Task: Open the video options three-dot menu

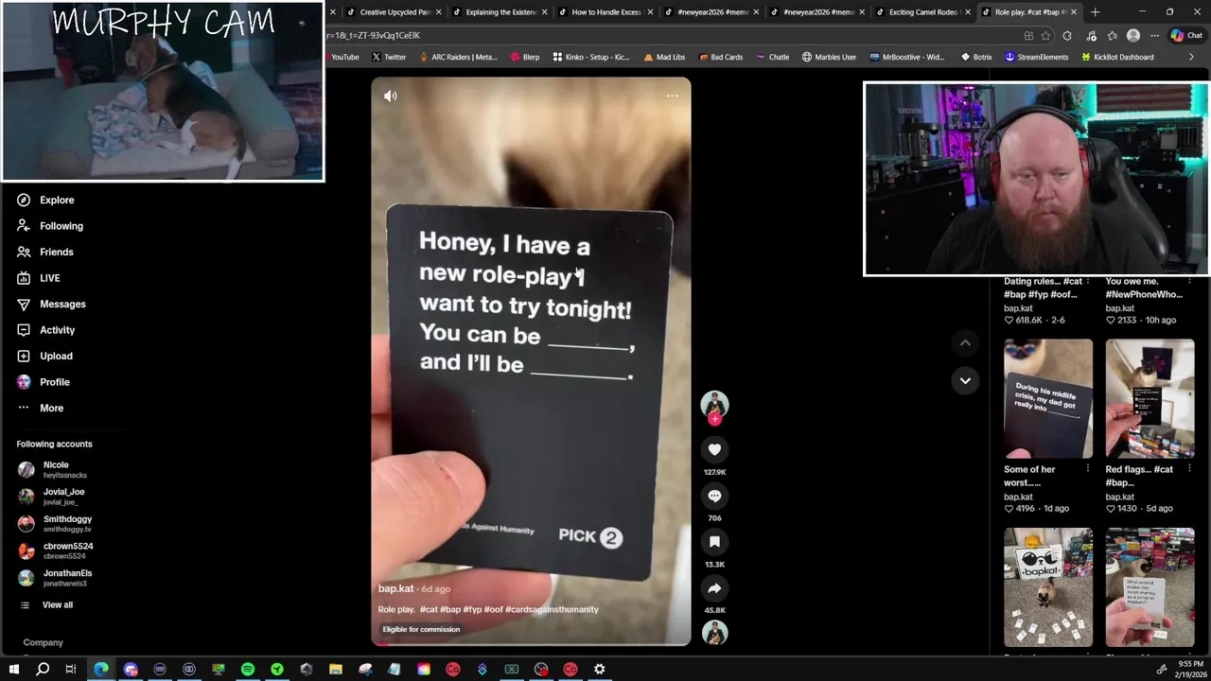Action: [x=672, y=96]
